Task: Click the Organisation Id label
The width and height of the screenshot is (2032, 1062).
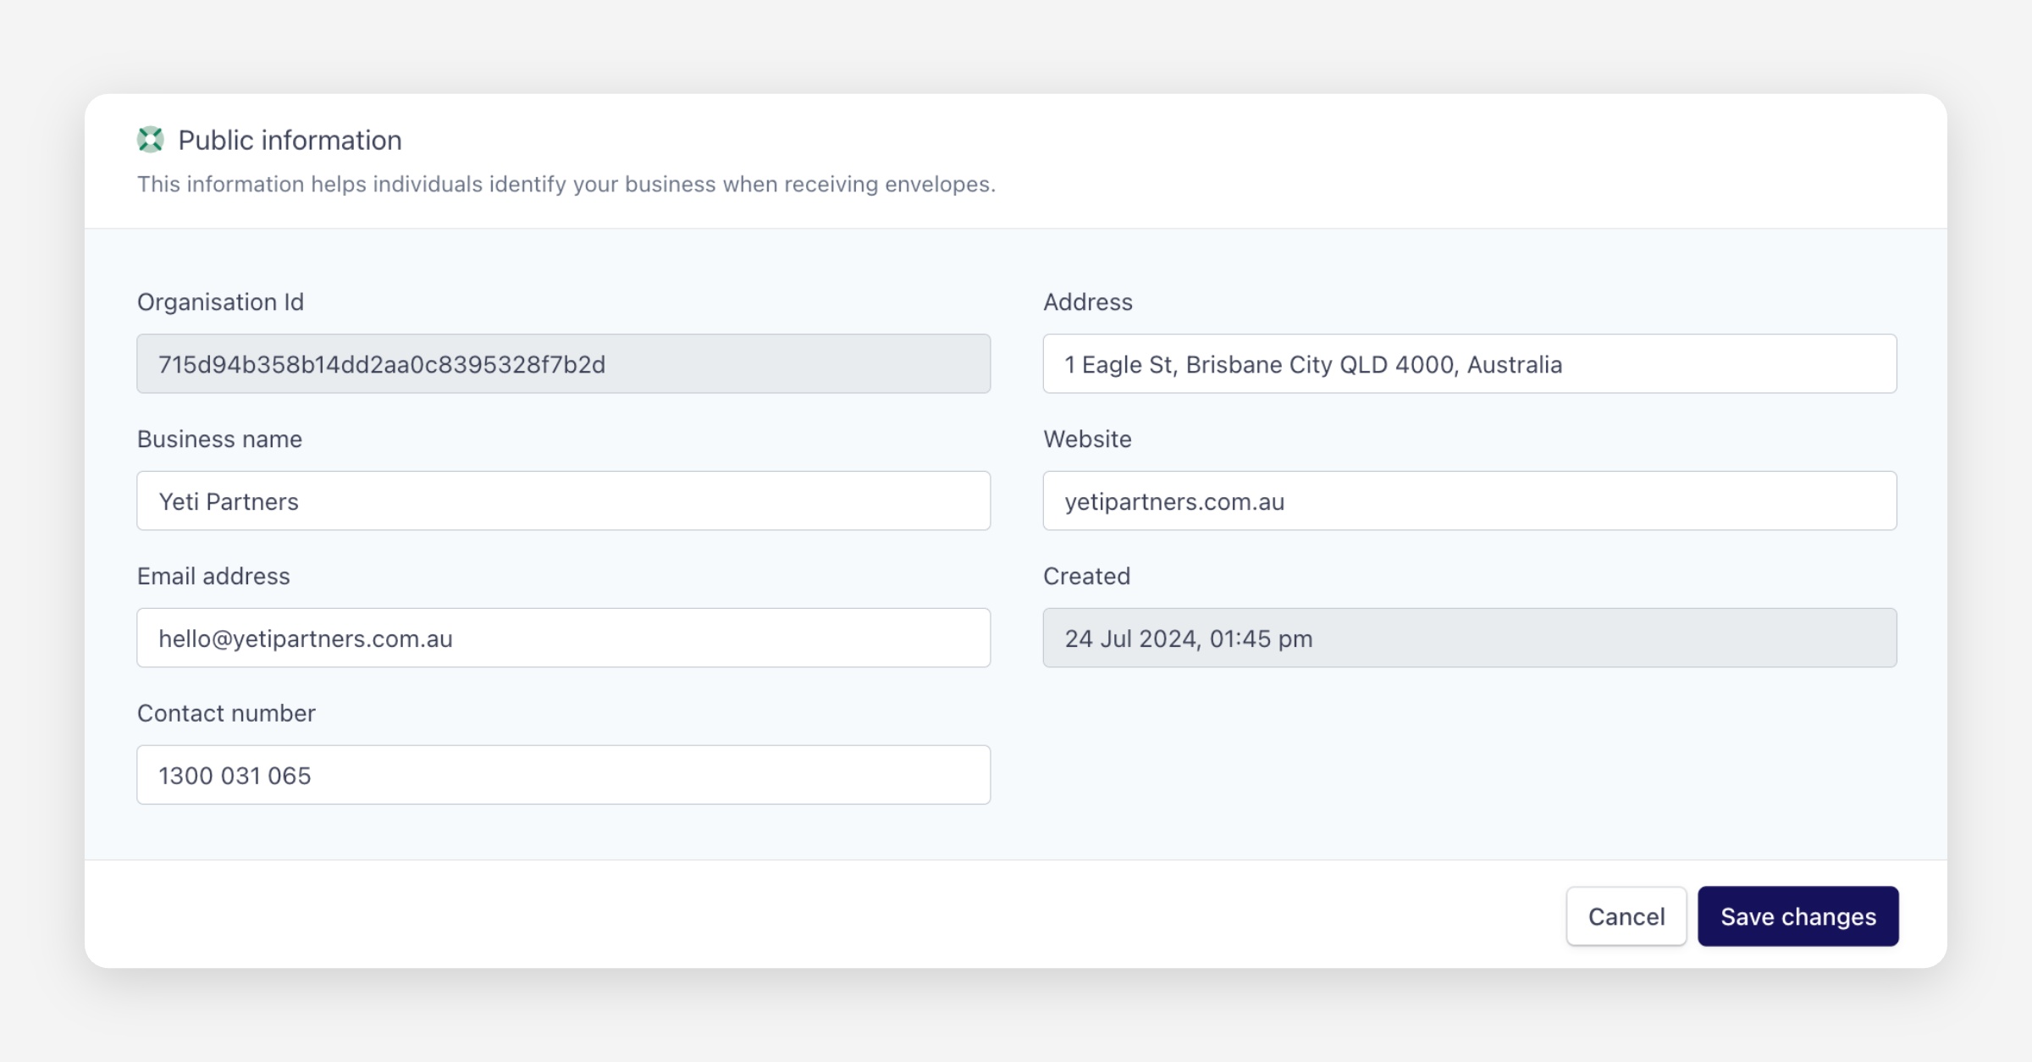Action: point(220,302)
